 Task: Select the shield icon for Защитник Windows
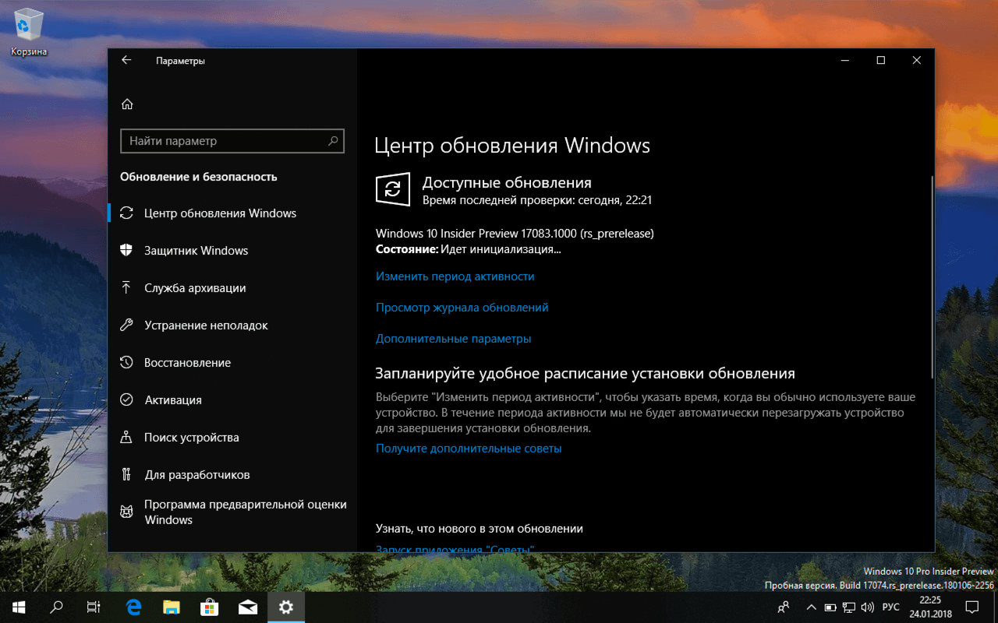pyautogui.click(x=126, y=251)
